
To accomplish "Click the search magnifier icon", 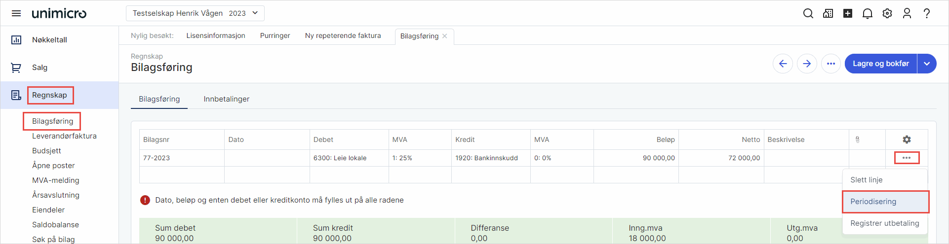I will tap(808, 13).
